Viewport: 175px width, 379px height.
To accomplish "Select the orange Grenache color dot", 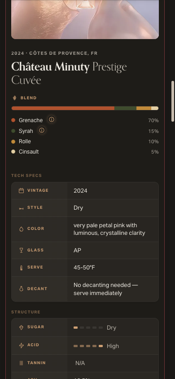I will pos(13,120).
